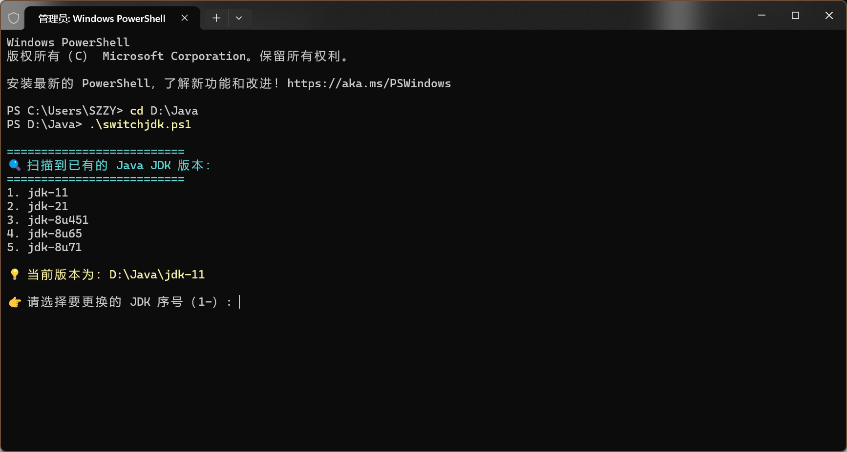Image resolution: width=847 pixels, height=452 pixels.
Task: Select the jdk-11 list entry
Action: pyautogui.click(x=47, y=192)
